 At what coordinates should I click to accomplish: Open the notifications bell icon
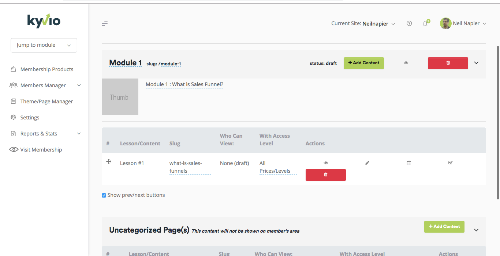click(425, 23)
